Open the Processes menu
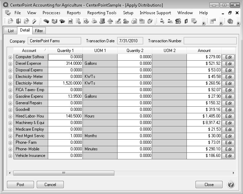The width and height of the screenshot is (243, 194). tap(51, 13)
